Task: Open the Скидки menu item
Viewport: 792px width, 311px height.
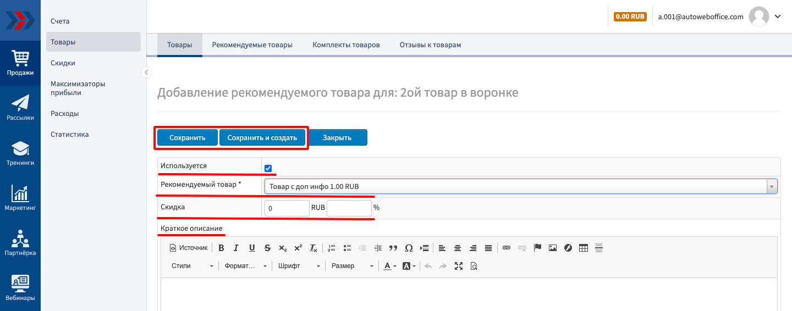Action: [x=63, y=63]
